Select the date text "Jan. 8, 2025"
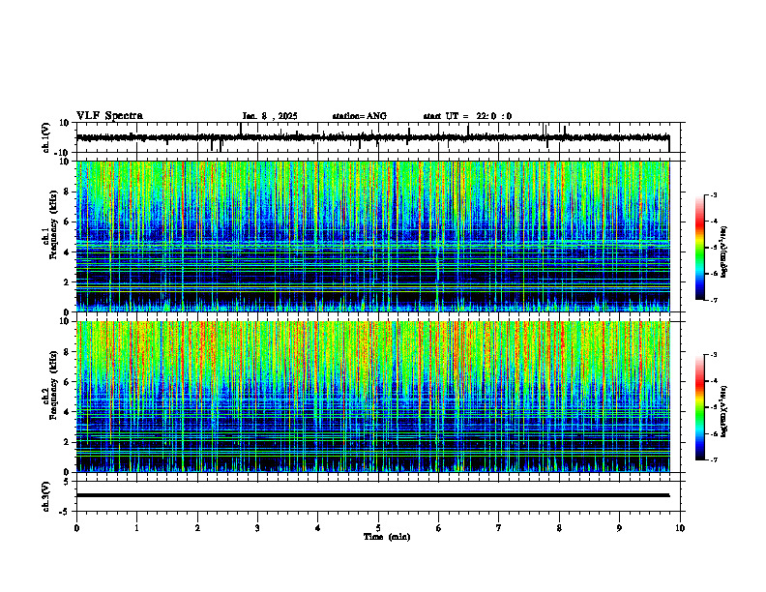Screen dimensions: 766x592 [x=270, y=116]
